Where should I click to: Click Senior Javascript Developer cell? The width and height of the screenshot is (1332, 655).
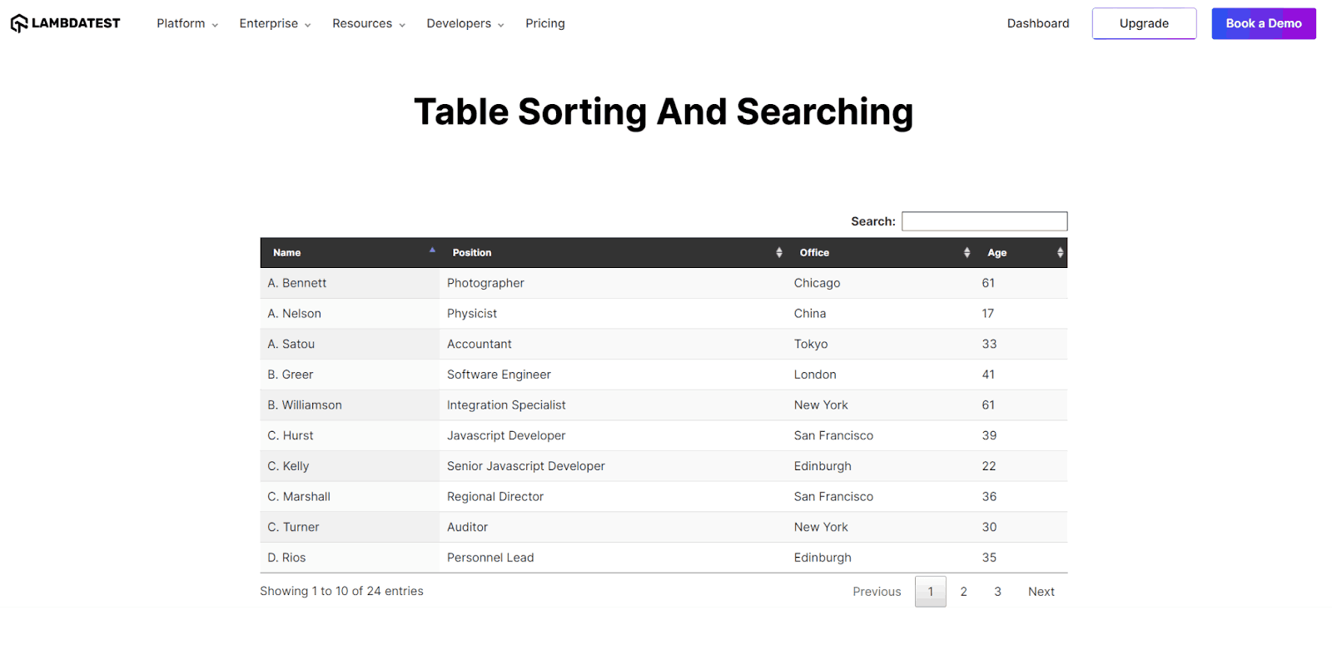(x=613, y=466)
